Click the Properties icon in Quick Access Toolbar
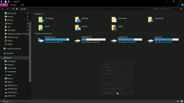 pos(5,2)
